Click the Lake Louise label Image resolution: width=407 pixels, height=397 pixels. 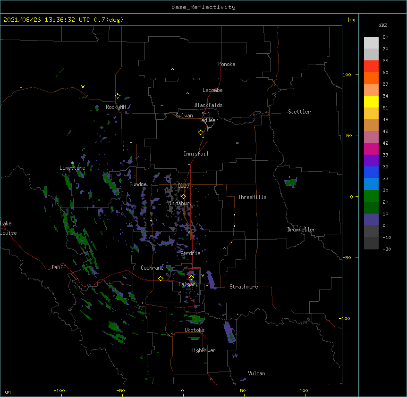pyautogui.click(x=8, y=228)
